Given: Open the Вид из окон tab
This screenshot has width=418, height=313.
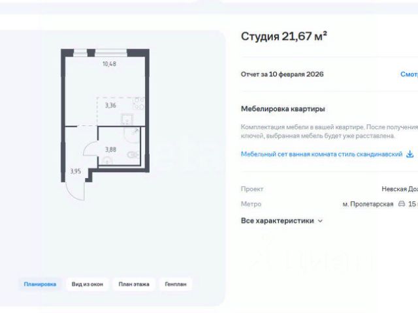Looking at the screenshot, I should (x=87, y=284).
